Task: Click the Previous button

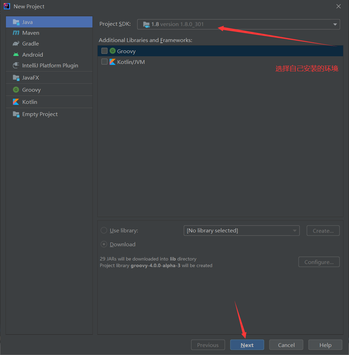Action: click(208, 345)
